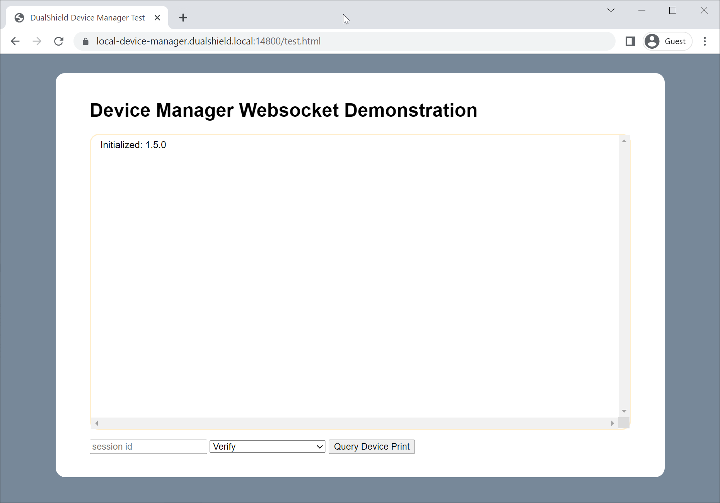The image size is (720, 503).
Task: Click the Query Device Print button
Action: (x=371, y=447)
